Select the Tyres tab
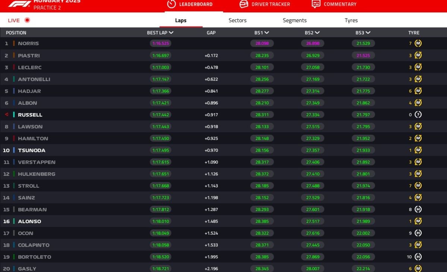This screenshot has width=447, height=272. [351, 21]
